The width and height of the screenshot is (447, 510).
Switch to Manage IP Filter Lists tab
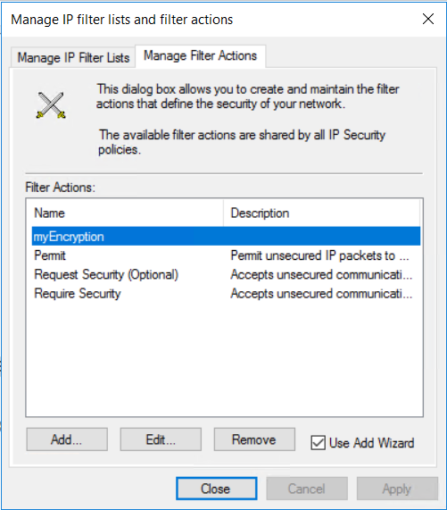click(73, 57)
